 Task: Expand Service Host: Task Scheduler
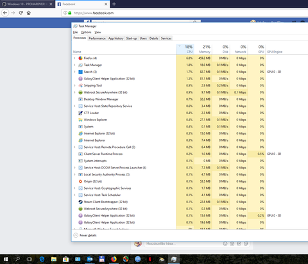pos(74,195)
